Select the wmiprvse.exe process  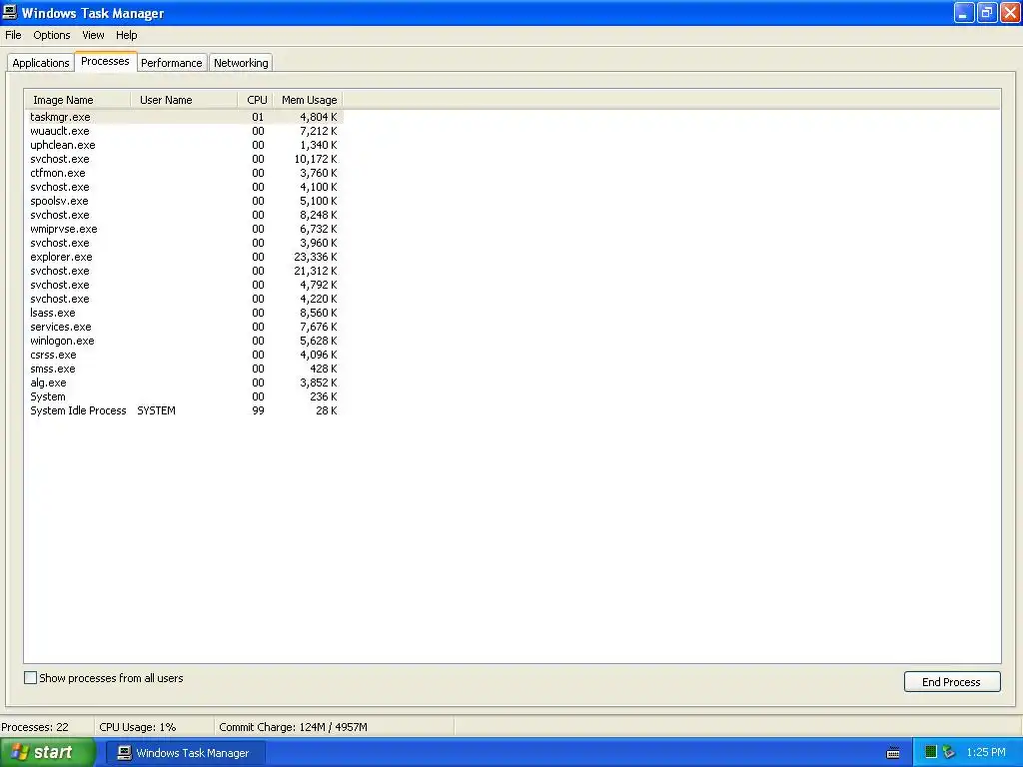(x=184, y=229)
